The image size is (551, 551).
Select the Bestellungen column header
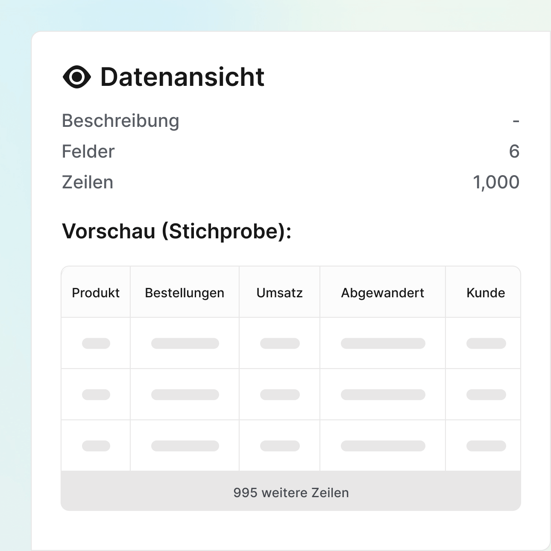click(x=185, y=293)
